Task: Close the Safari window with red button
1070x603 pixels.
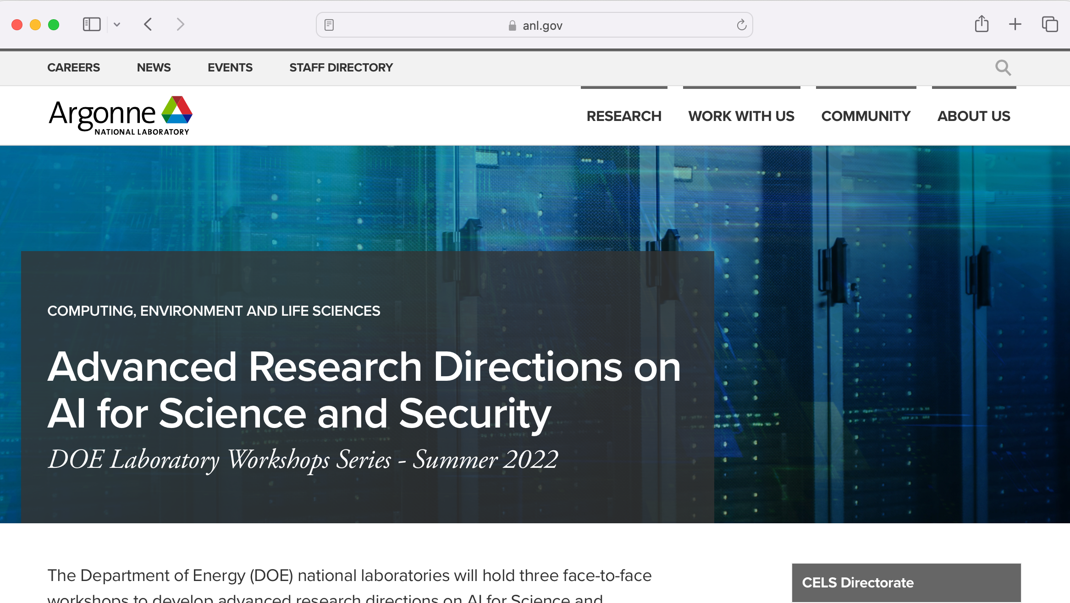Action: [17, 25]
